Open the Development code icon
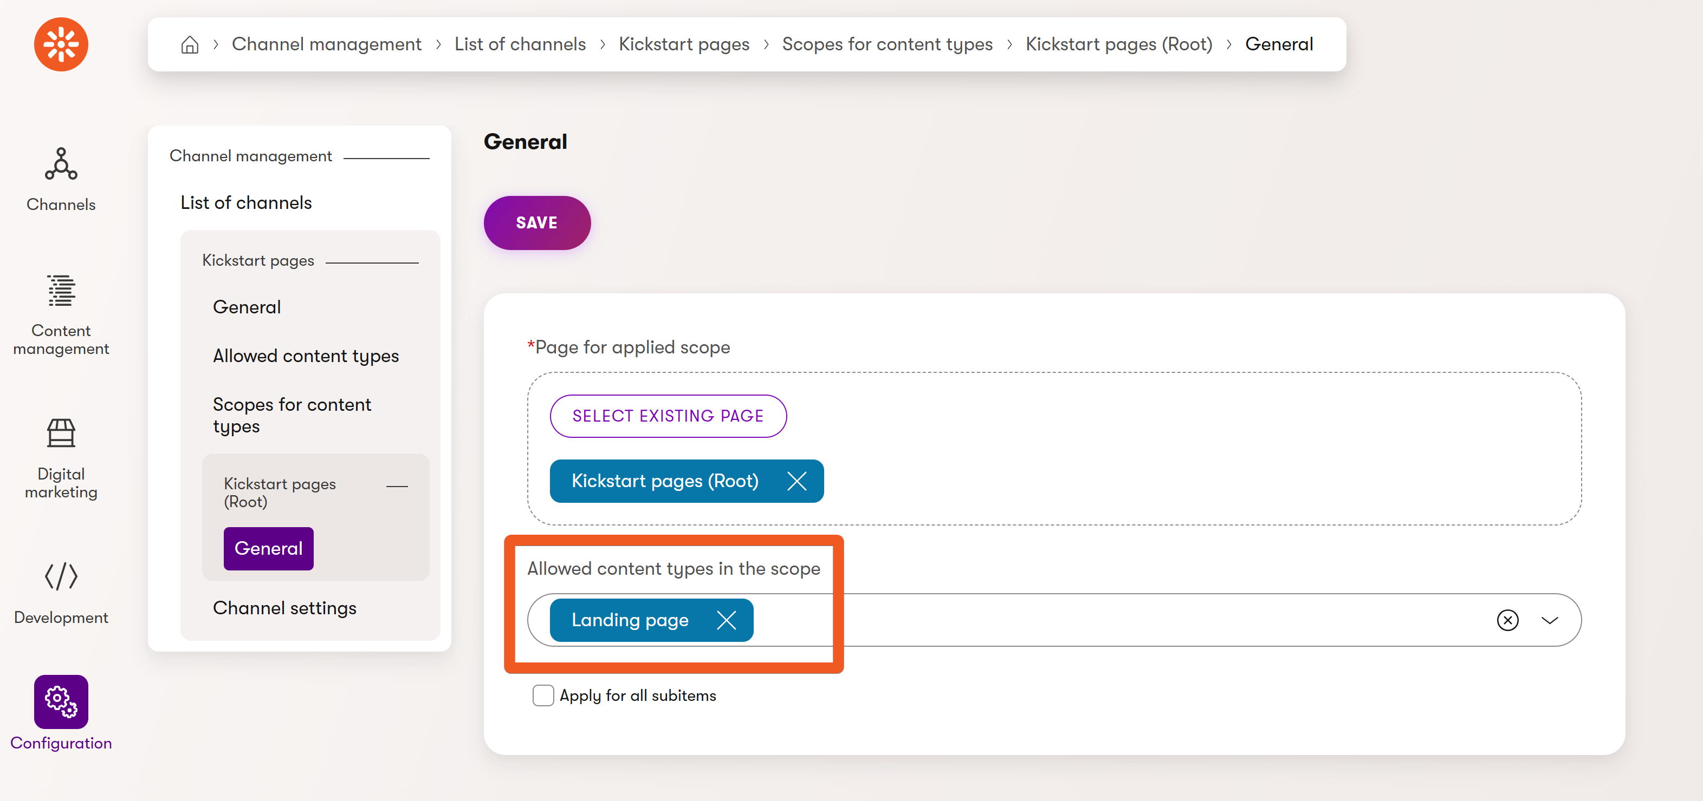 tap(61, 576)
